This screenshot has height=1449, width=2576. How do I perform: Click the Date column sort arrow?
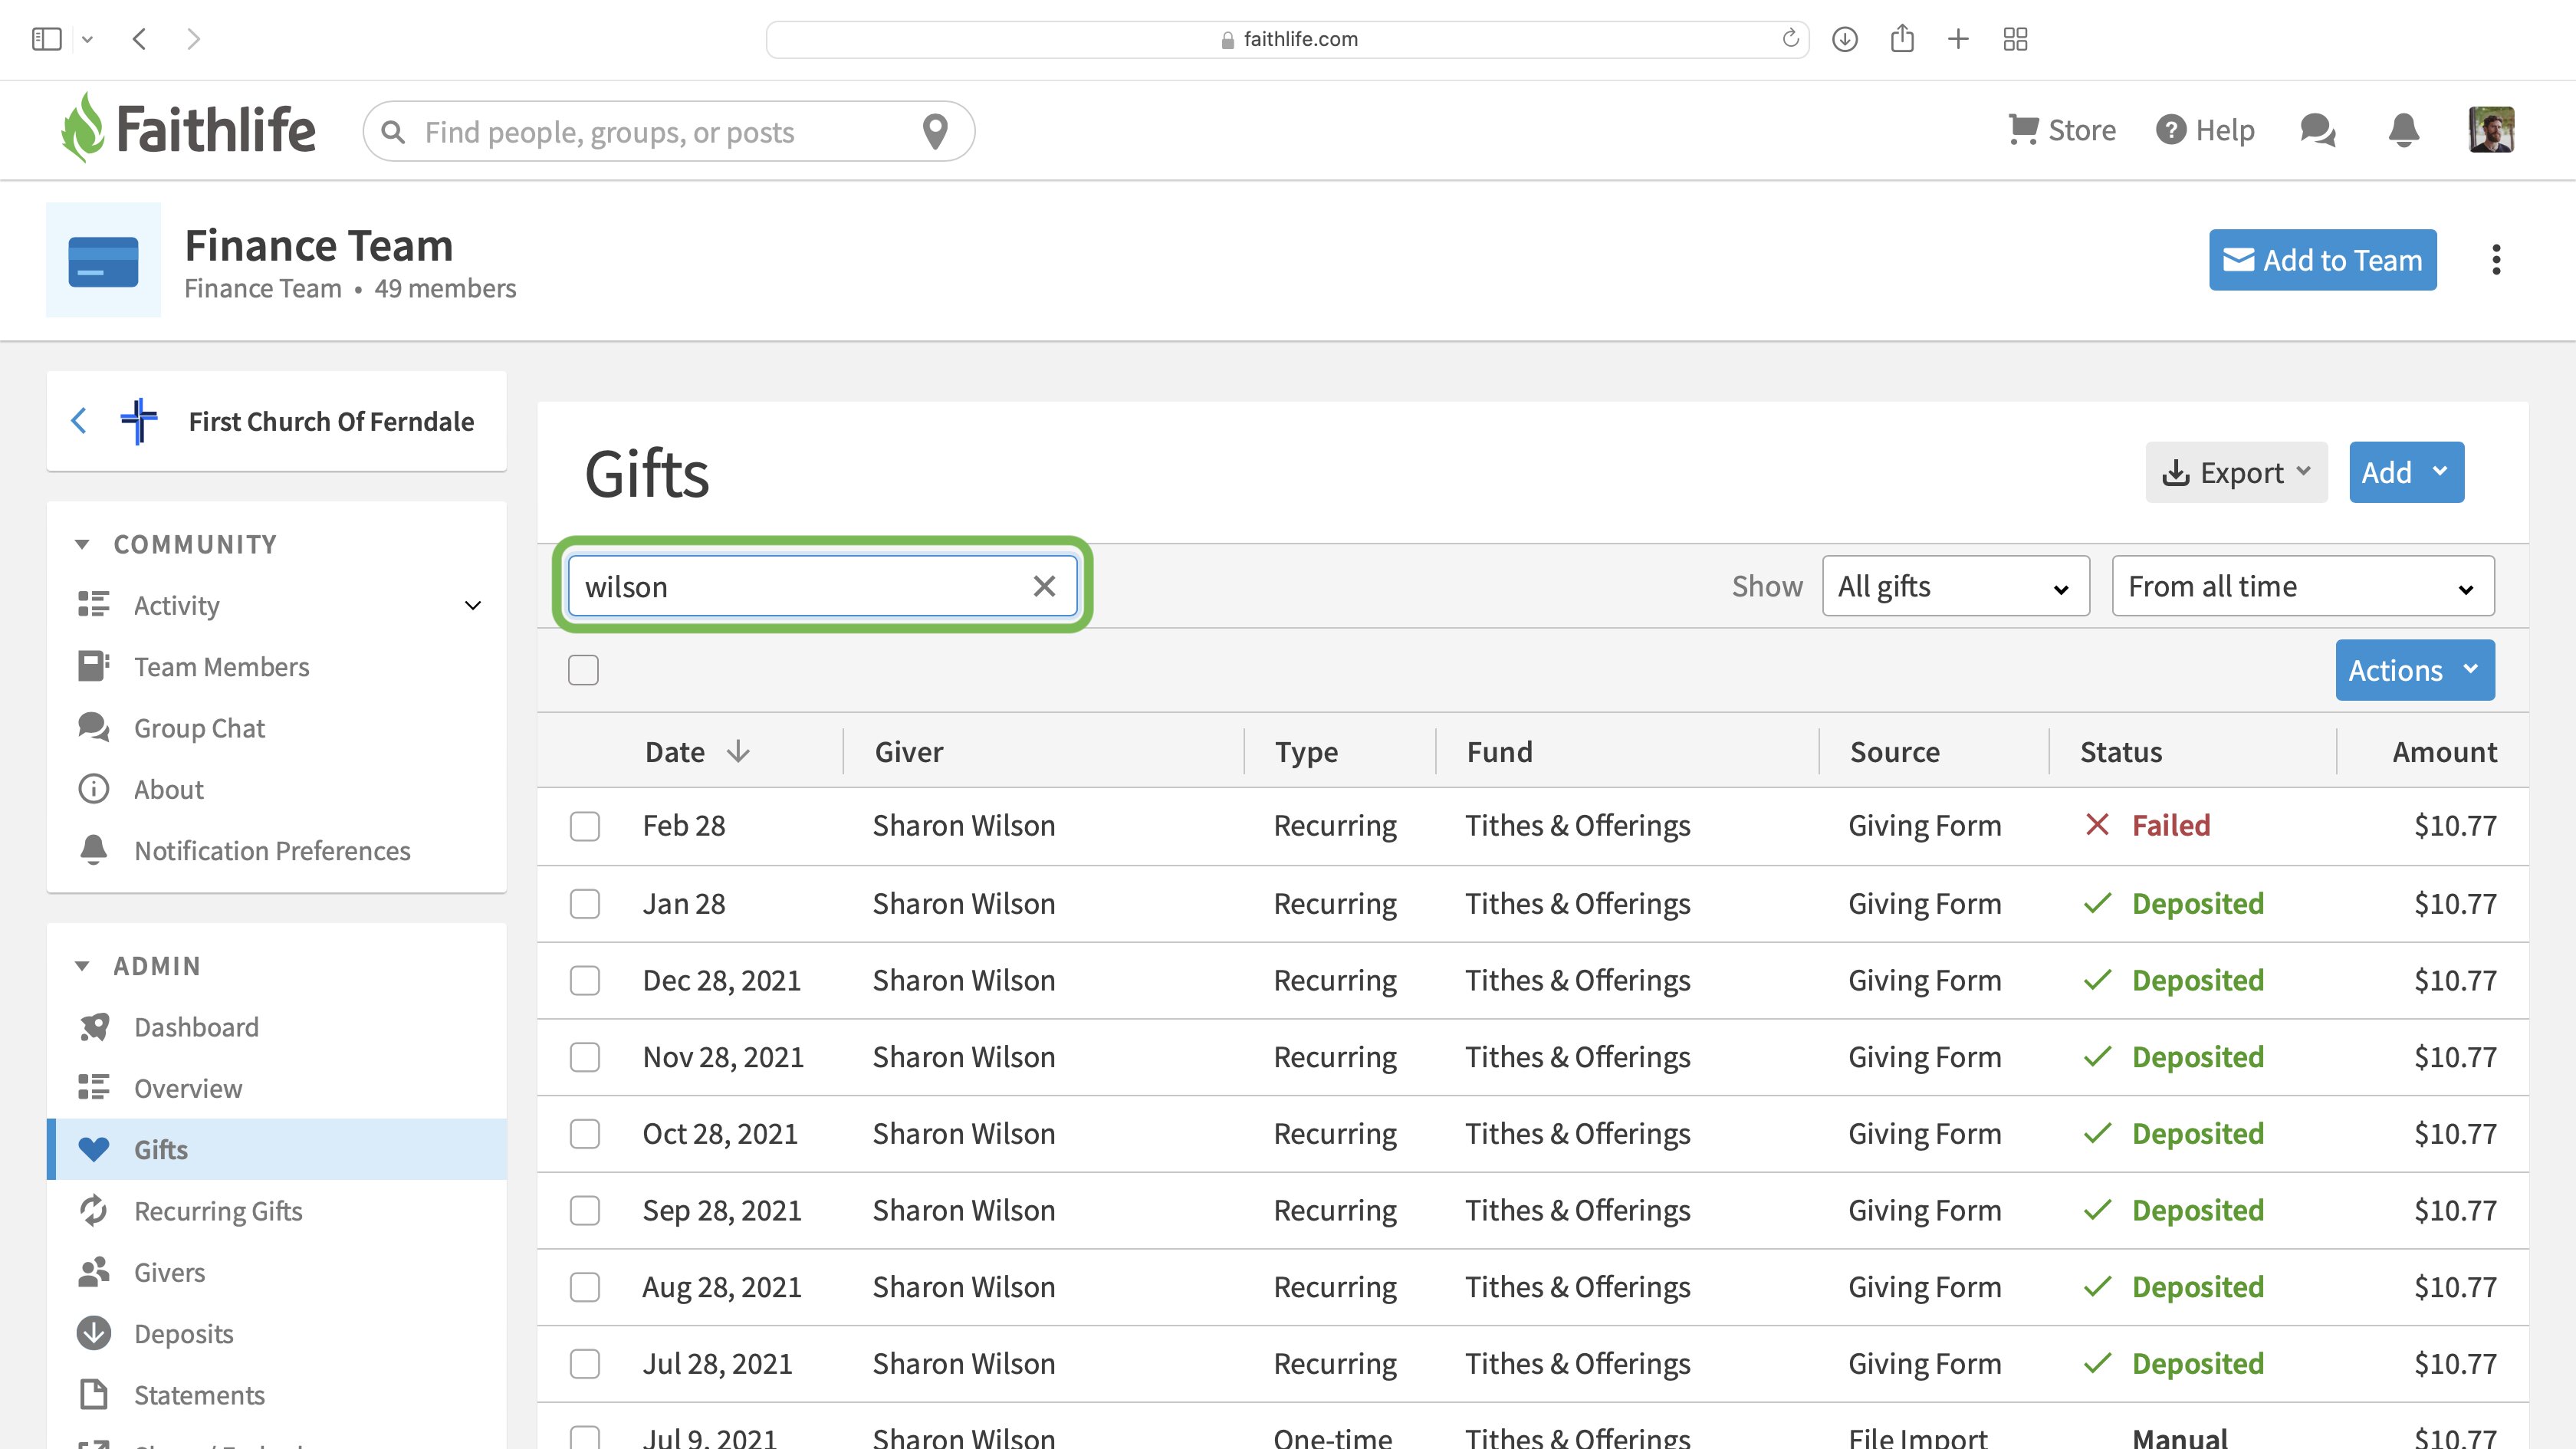point(738,751)
